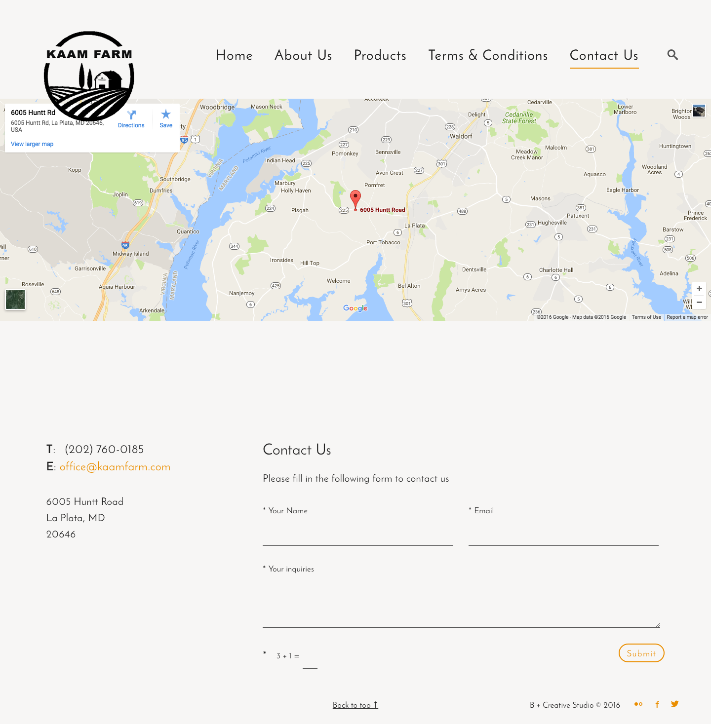Click the search magnifier icon in header
Image resolution: width=711 pixels, height=724 pixels.
coord(672,55)
